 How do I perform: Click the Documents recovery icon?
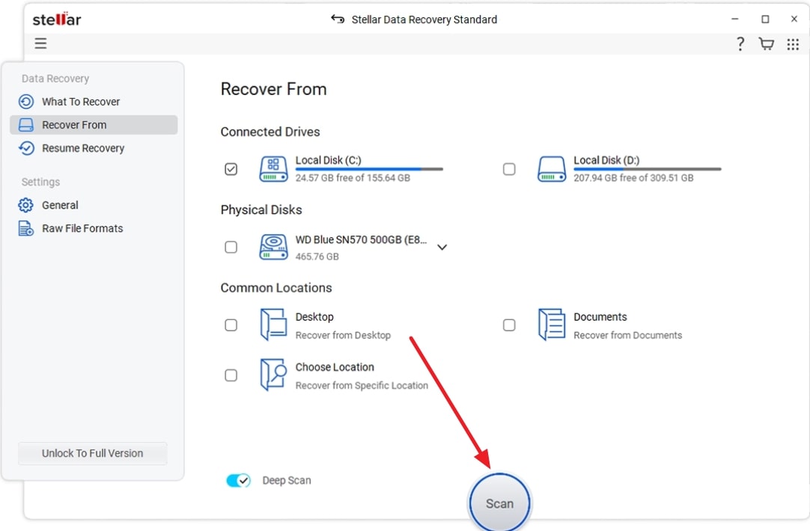tap(552, 325)
